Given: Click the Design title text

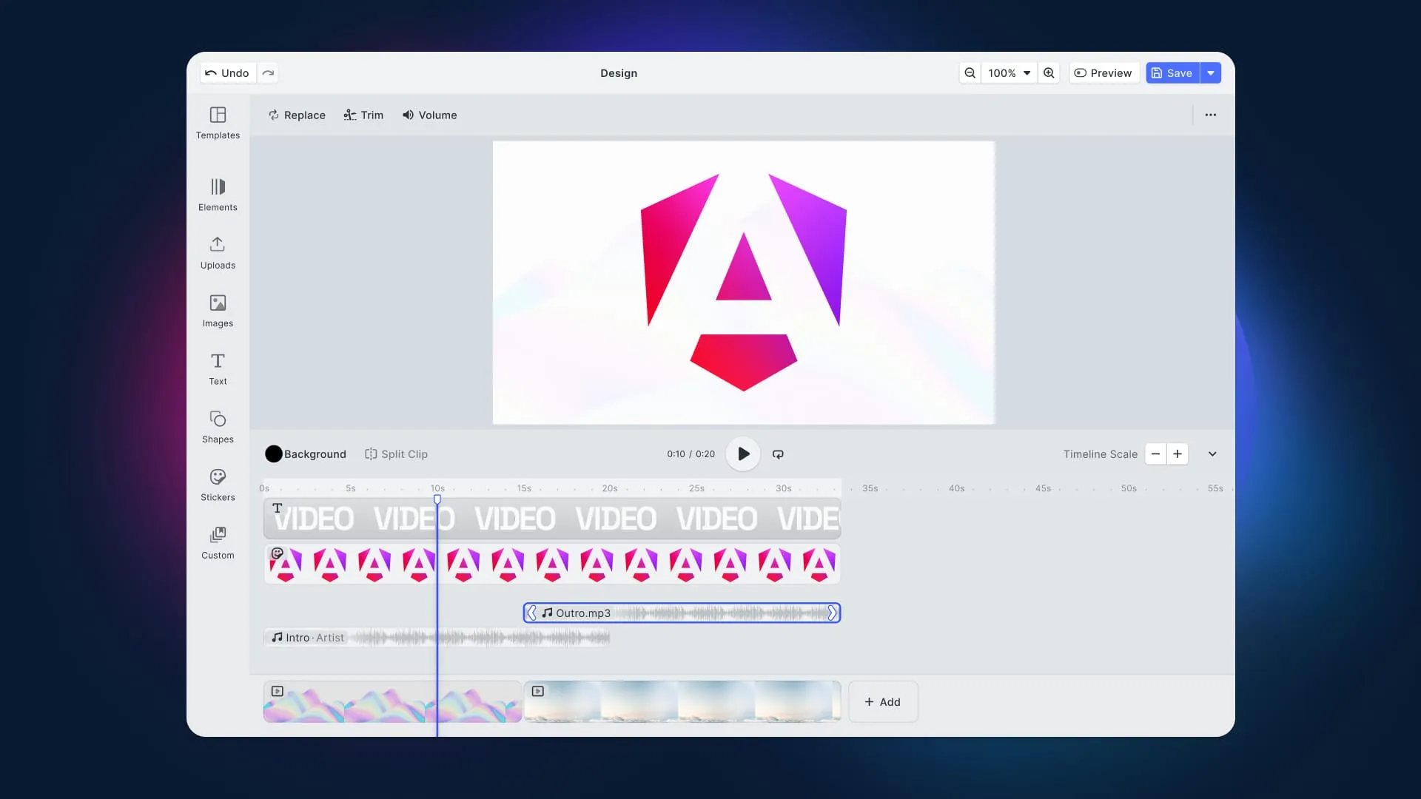Looking at the screenshot, I should tap(619, 73).
